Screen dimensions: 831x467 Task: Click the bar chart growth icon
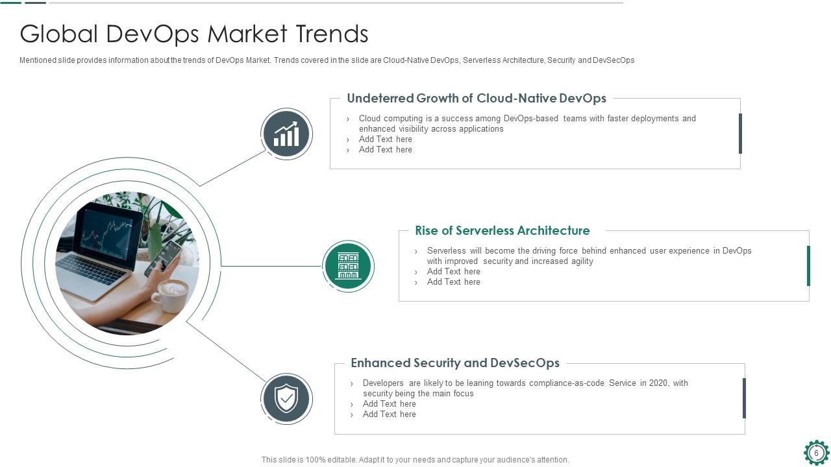[x=286, y=134]
